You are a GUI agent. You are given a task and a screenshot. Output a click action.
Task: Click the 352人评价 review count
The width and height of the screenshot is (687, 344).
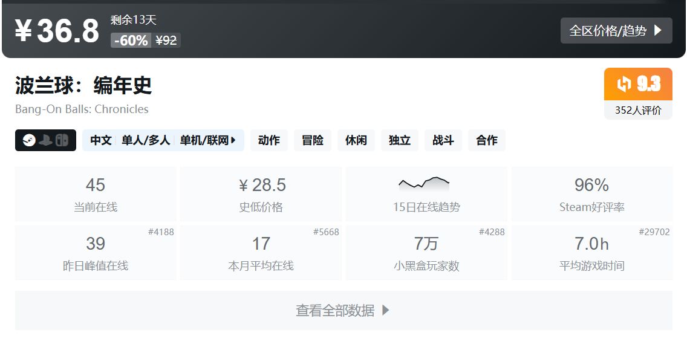(638, 110)
